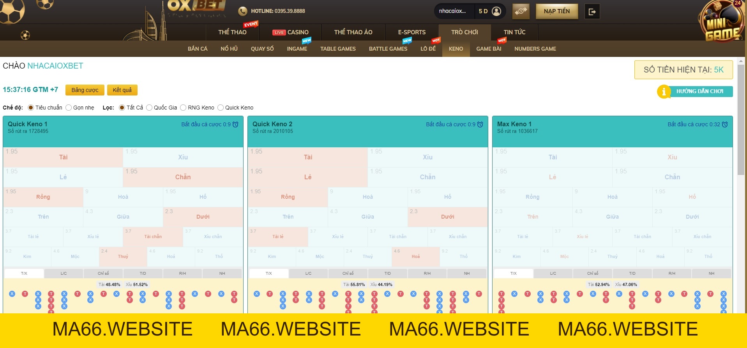Click the SỐ TIỀN HIỆN TẠI: 5K balance box
Screen dimensions: 747x348
point(683,70)
